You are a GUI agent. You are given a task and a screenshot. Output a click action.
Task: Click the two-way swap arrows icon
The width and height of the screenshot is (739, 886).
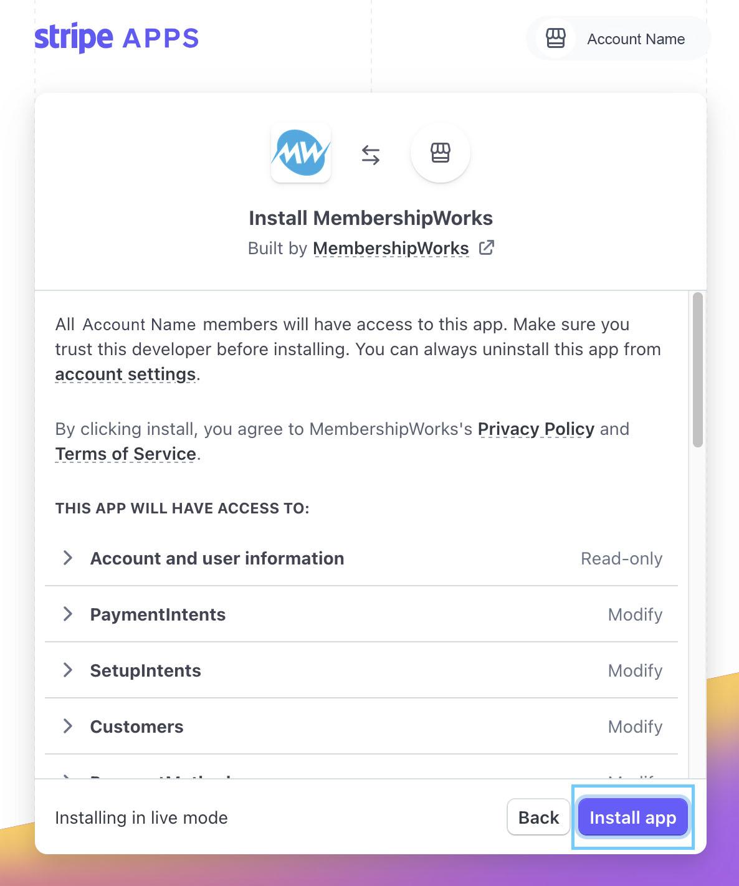pyautogui.click(x=371, y=155)
